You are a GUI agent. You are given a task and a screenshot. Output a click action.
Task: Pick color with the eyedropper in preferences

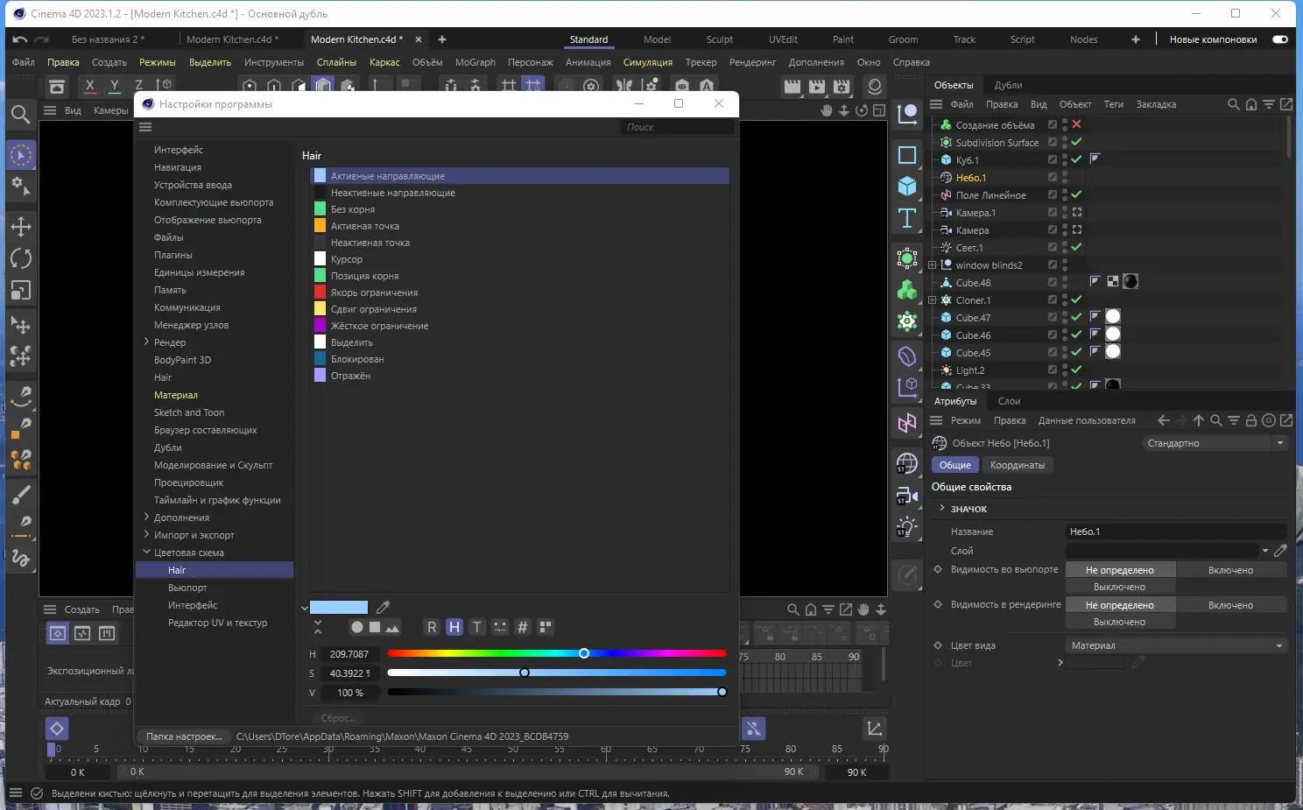coord(383,607)
